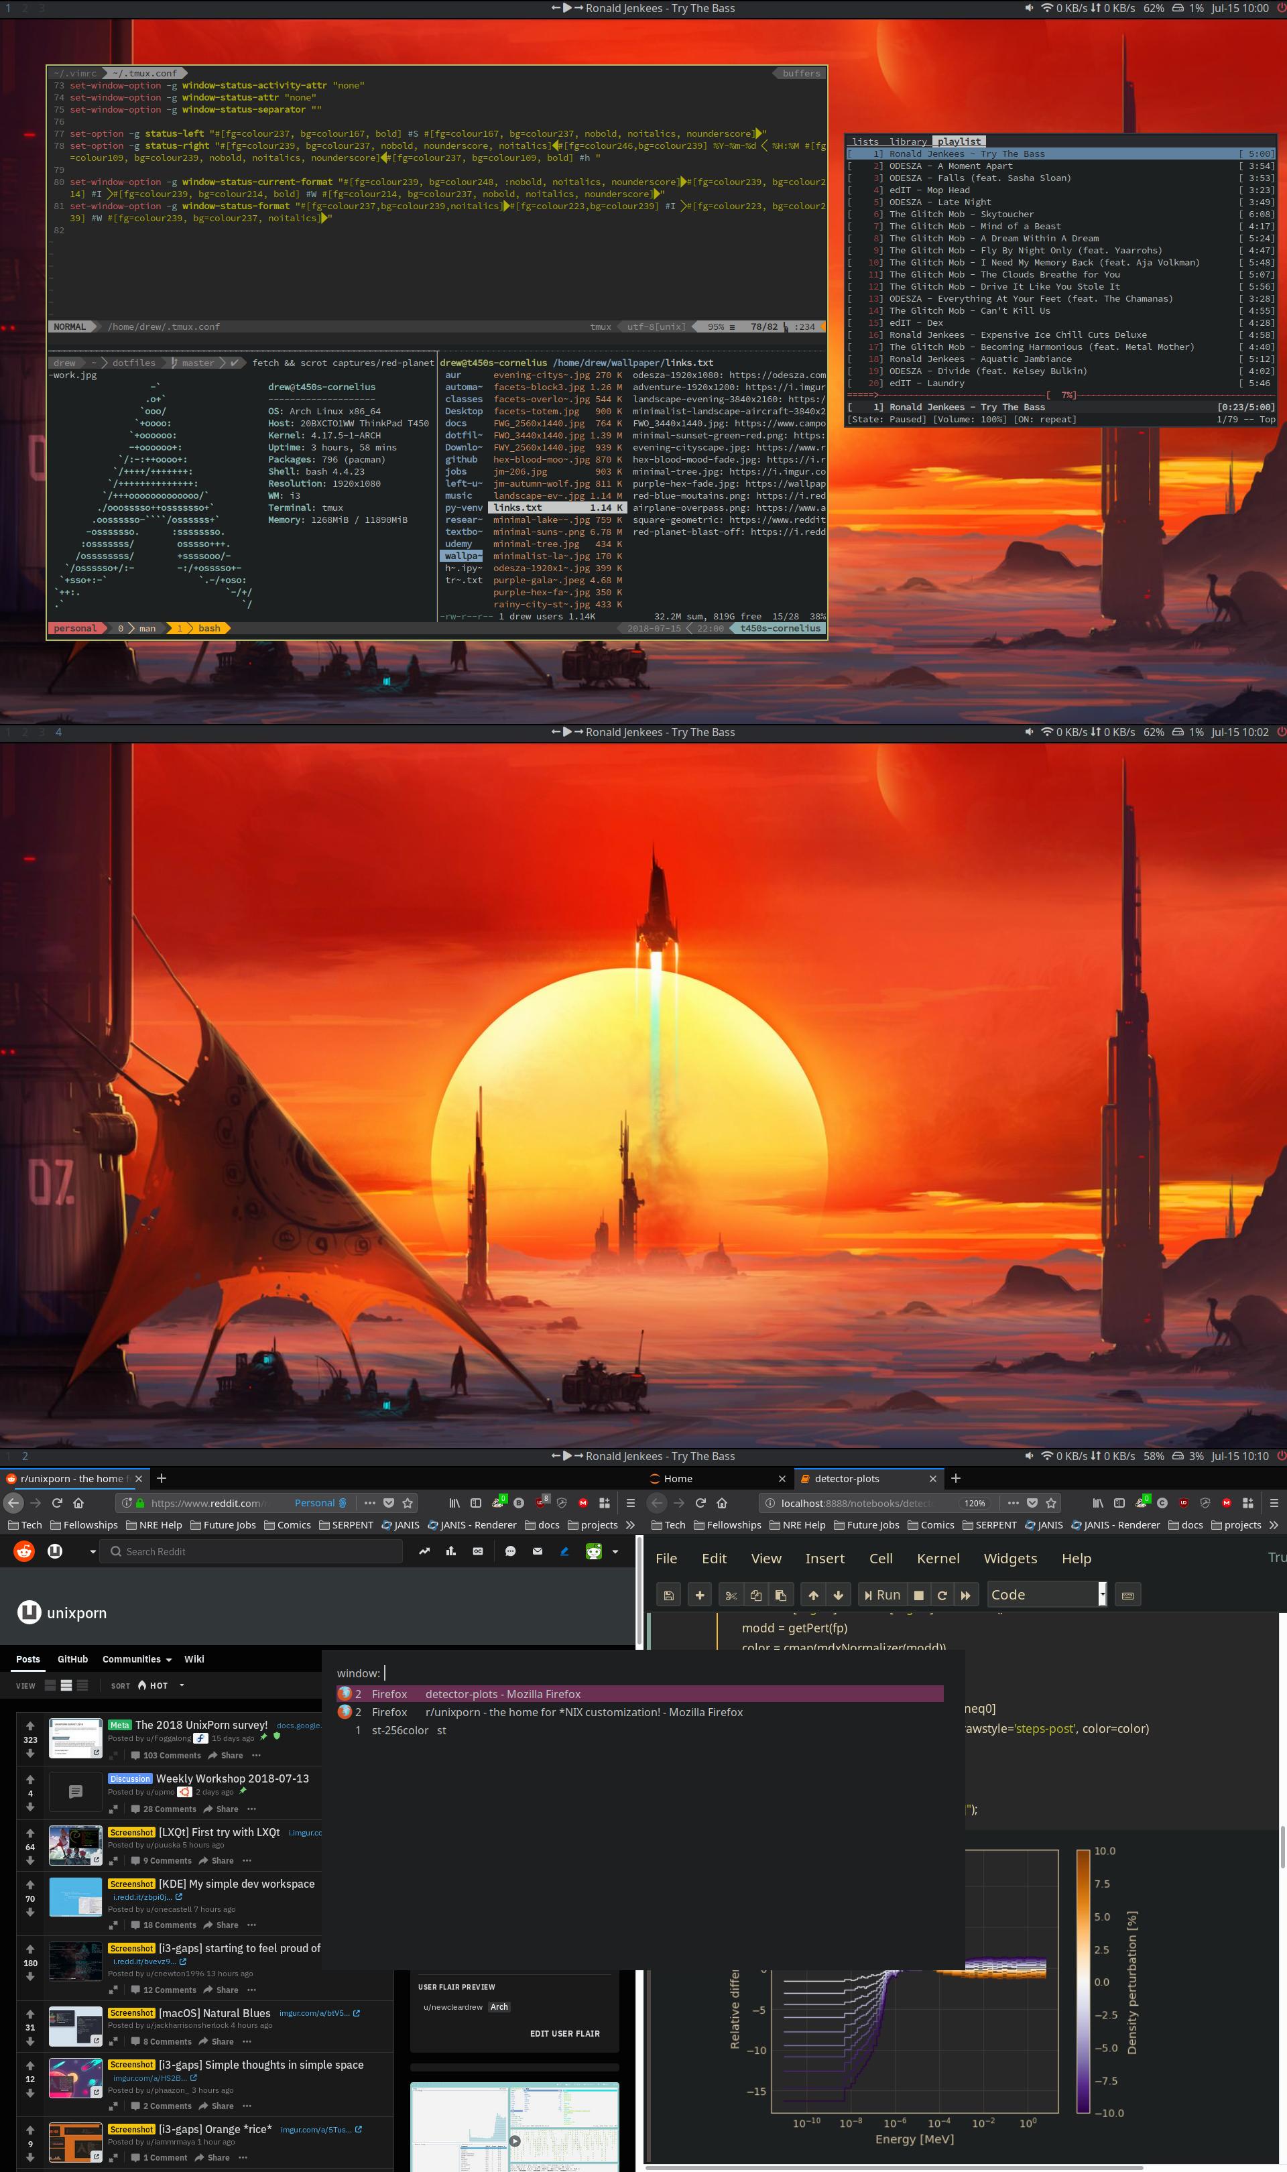This screenshot has height=2172, width=1287.
Task: Open the Weekly Workshop 2018-07-13 post
Action: click(x=231, y=1778)
